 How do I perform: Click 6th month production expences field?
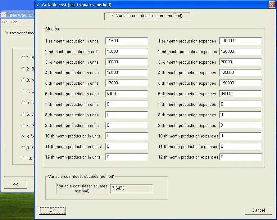[x=240, y=94]
